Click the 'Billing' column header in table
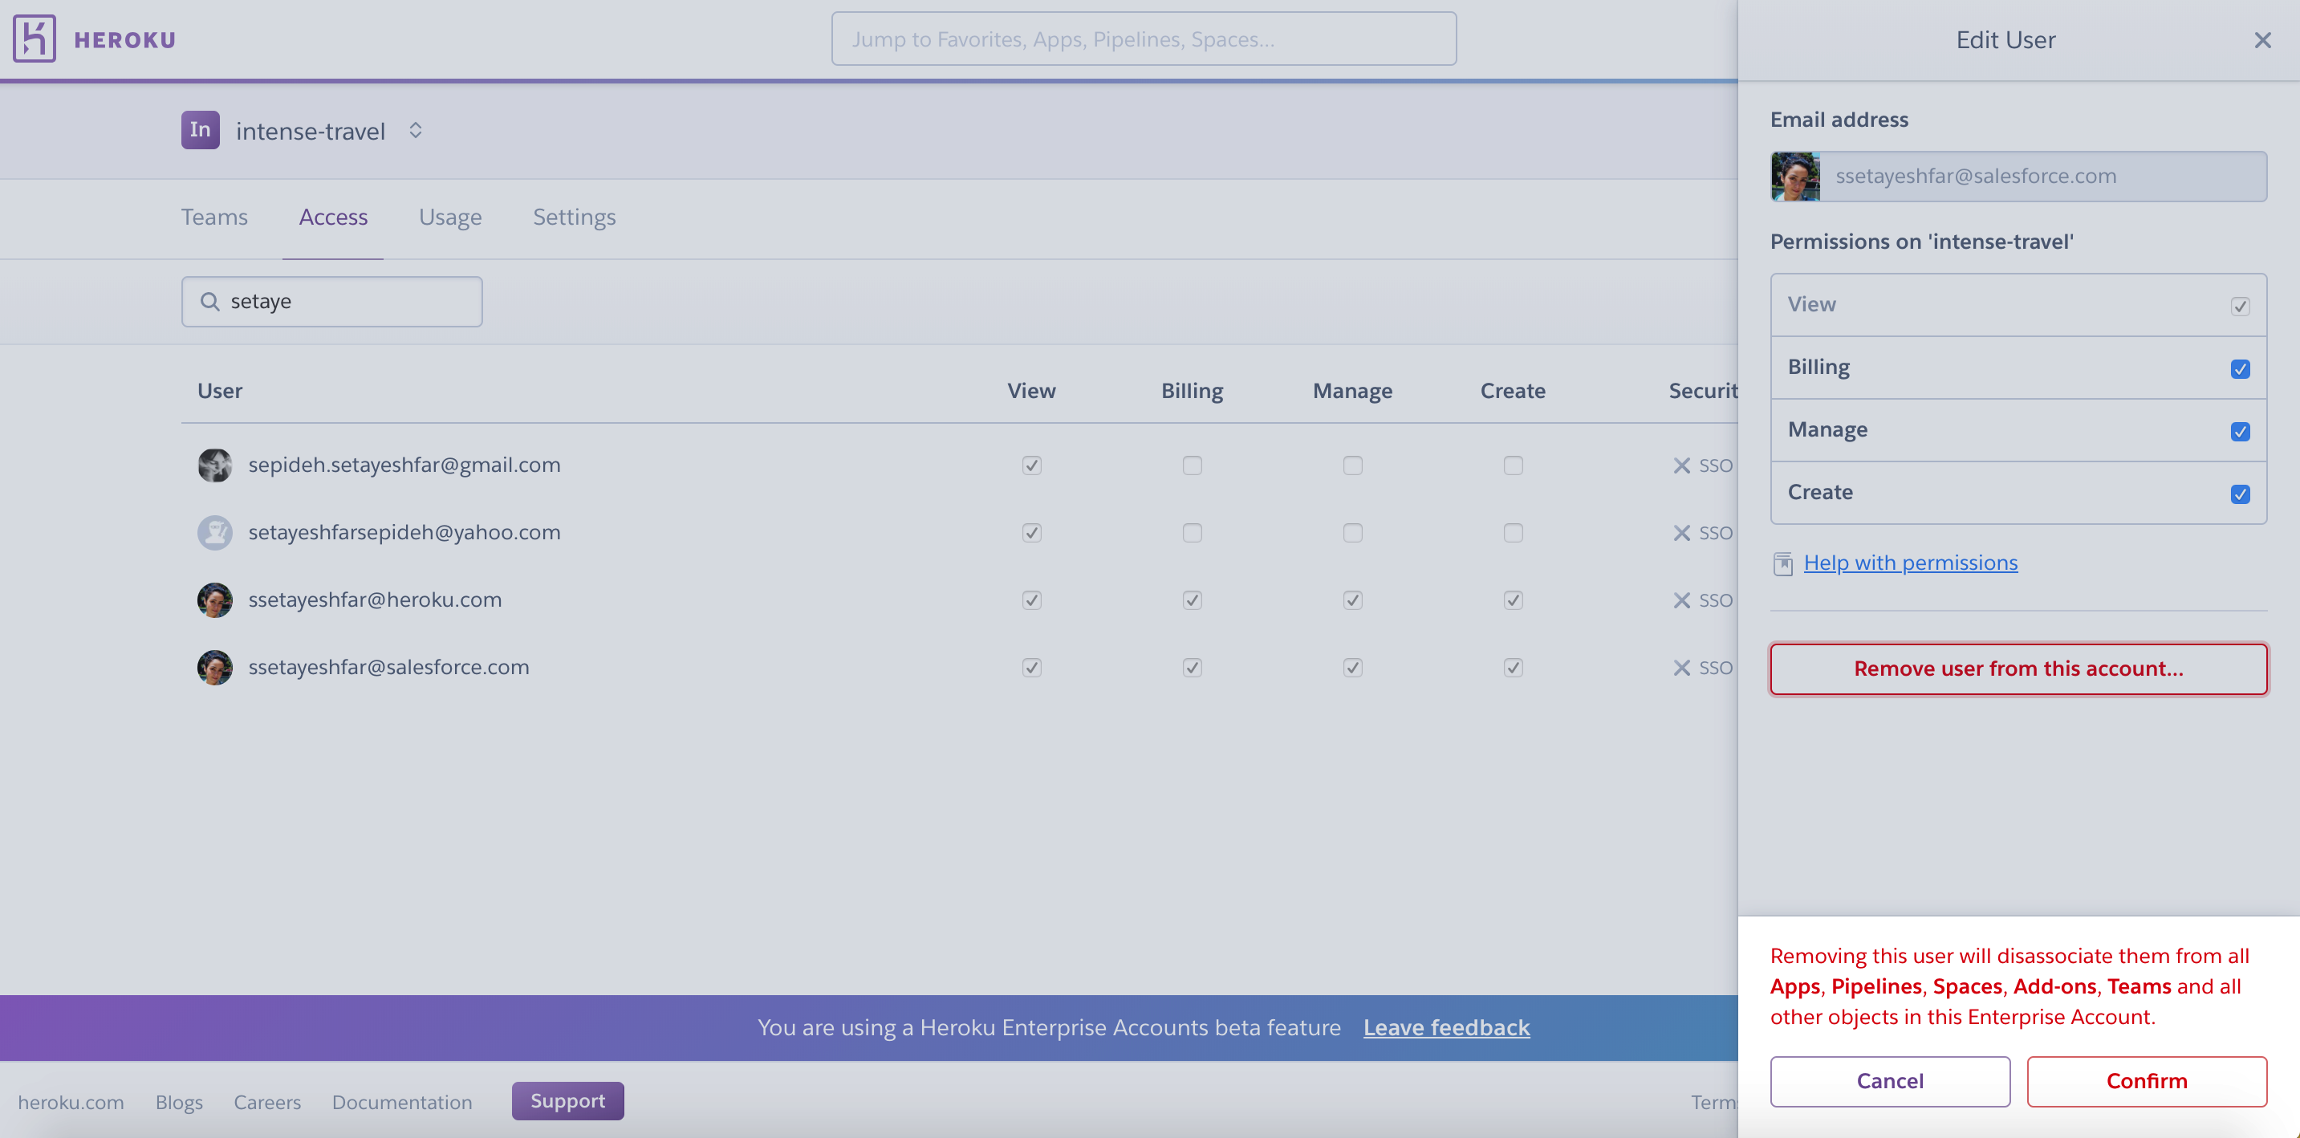This screenshot has width=2300, height=1138. click(x=1192, y=391)
